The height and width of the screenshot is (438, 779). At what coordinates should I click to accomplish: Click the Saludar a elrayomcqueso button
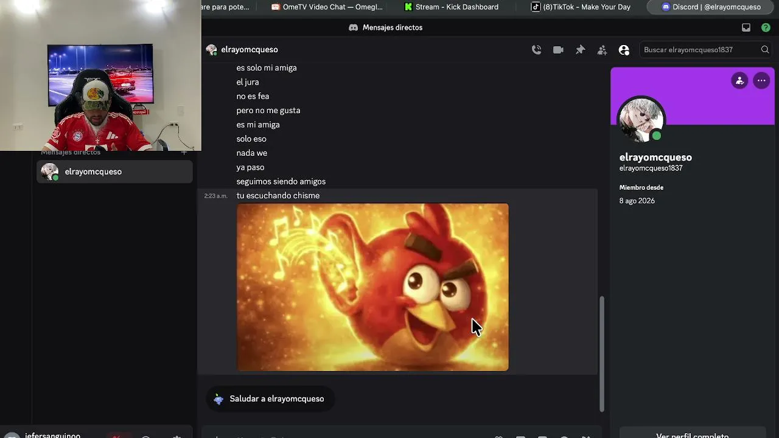269,399
